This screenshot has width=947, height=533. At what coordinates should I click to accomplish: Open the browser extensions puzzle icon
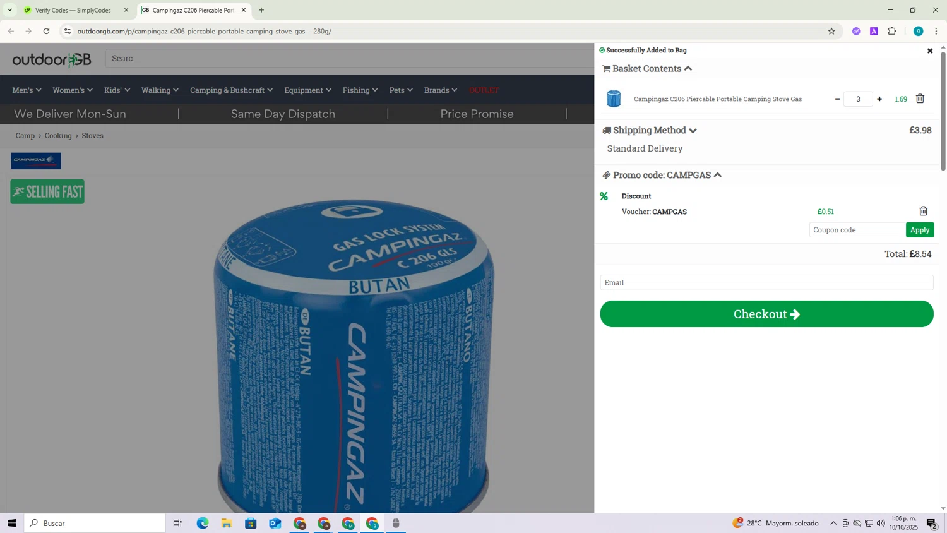[x=892, y=31]
